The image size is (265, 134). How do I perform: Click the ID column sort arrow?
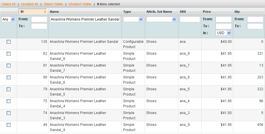(45, 12)
